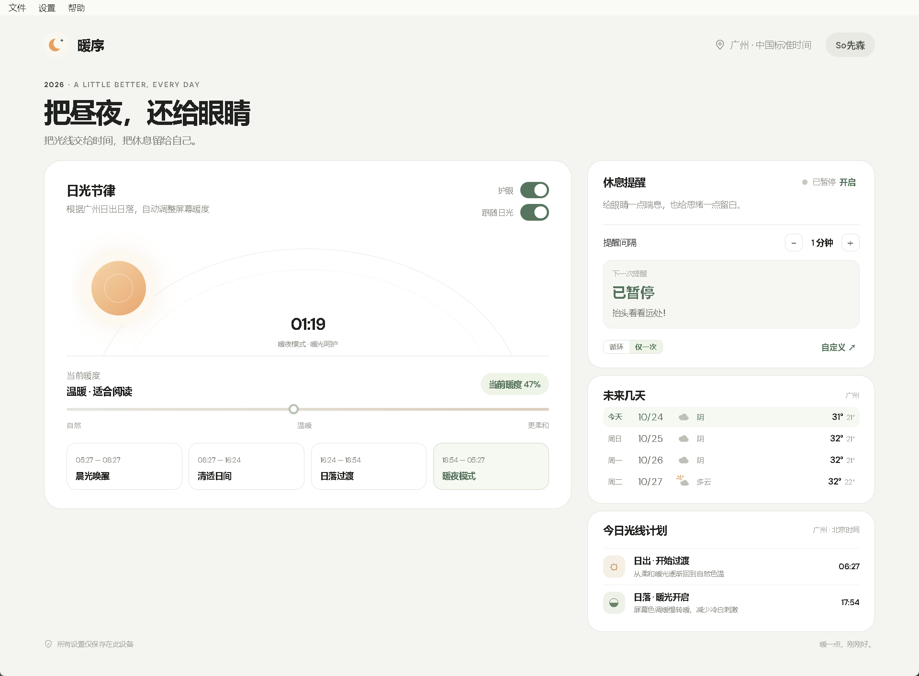The image size is (919, 676).
Task: Click the shield icon in the footer
Action: pyautogui.click(x=48, y=644)
